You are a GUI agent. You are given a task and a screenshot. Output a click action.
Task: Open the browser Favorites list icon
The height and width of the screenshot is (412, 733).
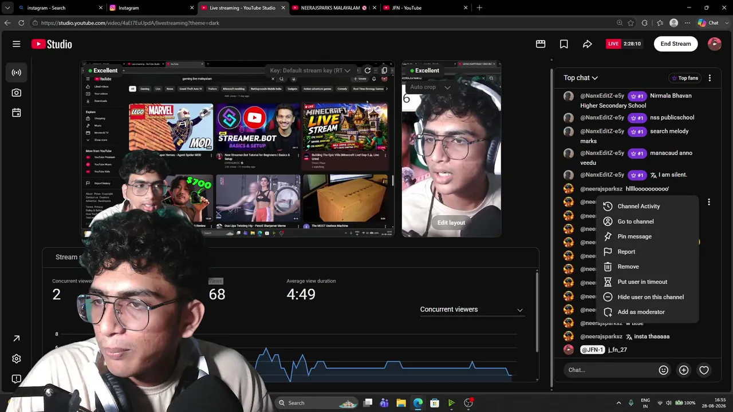tap(660, 23)
